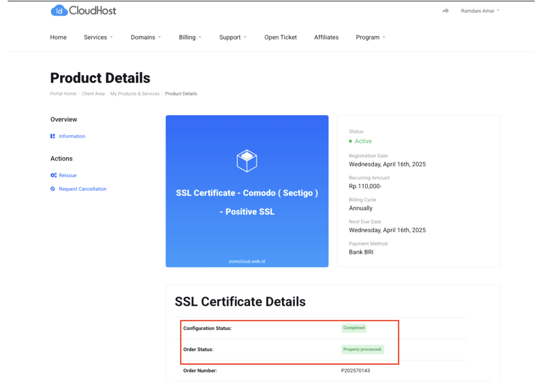The height and width of the screenshot is (383, 550).
Task: Click the Order Status label
Action: tap(198, 349)
